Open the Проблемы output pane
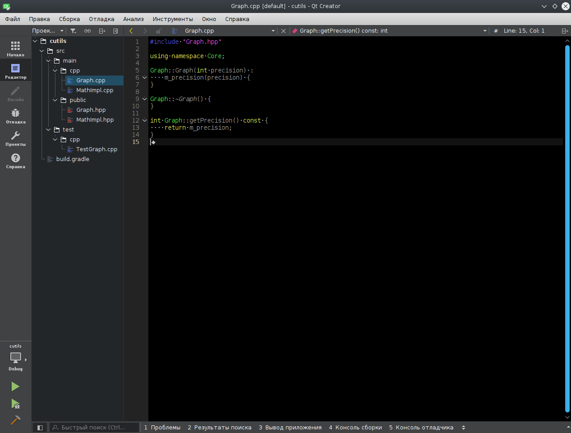Viewport: 571px width, 433px height. [x=162, y=428]
